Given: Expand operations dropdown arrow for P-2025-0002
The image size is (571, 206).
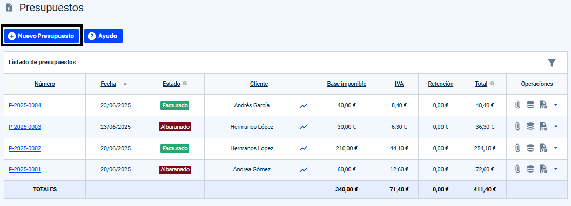Looking at the screenshot, I should pos(556,148).
